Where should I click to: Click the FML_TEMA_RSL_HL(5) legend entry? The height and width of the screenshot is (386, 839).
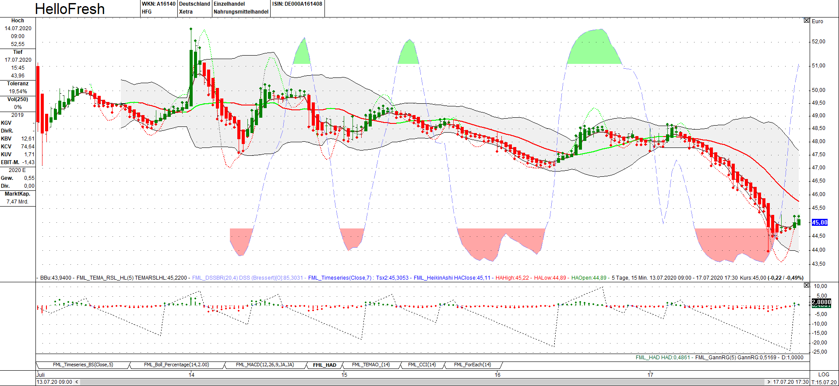coord(132,278)
